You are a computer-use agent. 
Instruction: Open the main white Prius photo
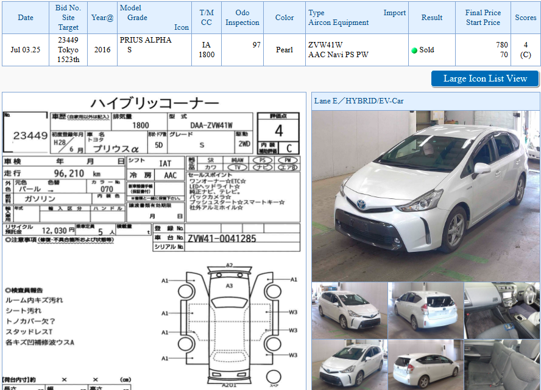[425, 196]
